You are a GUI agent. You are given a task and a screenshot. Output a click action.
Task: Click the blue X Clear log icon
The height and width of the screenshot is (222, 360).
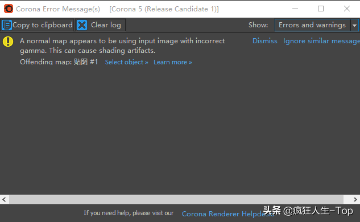click(82, 25)
